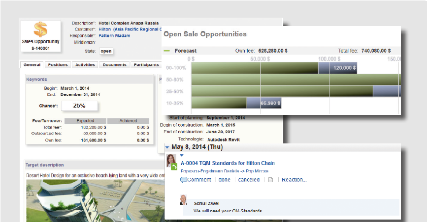Click the 131,600.00 $ own fee value
The image size is (427, 222).
[x=94, y=140]
